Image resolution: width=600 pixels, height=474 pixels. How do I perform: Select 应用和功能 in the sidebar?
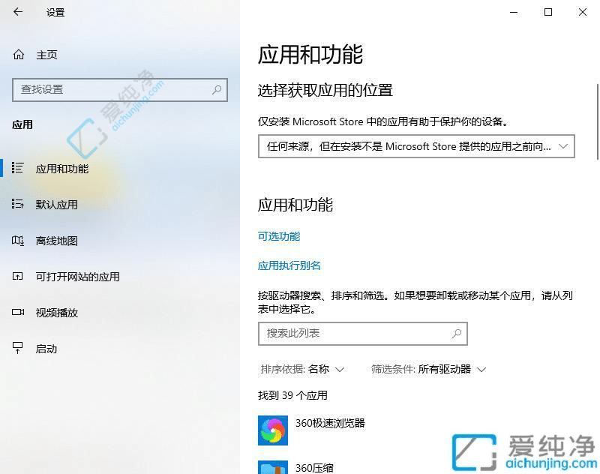tap(61, 169)
